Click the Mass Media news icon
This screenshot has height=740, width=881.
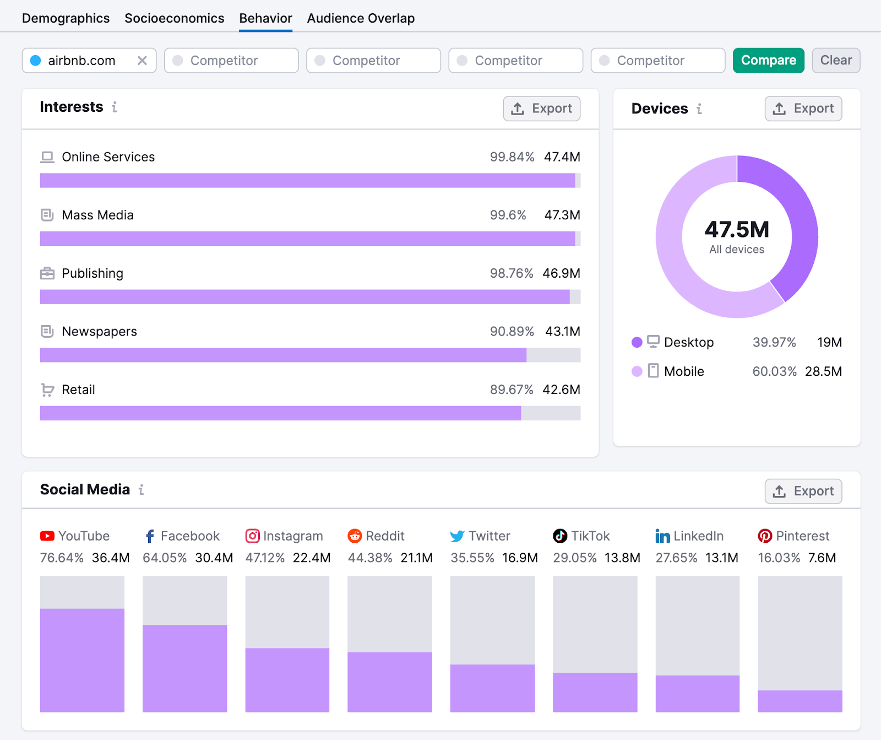47,215
